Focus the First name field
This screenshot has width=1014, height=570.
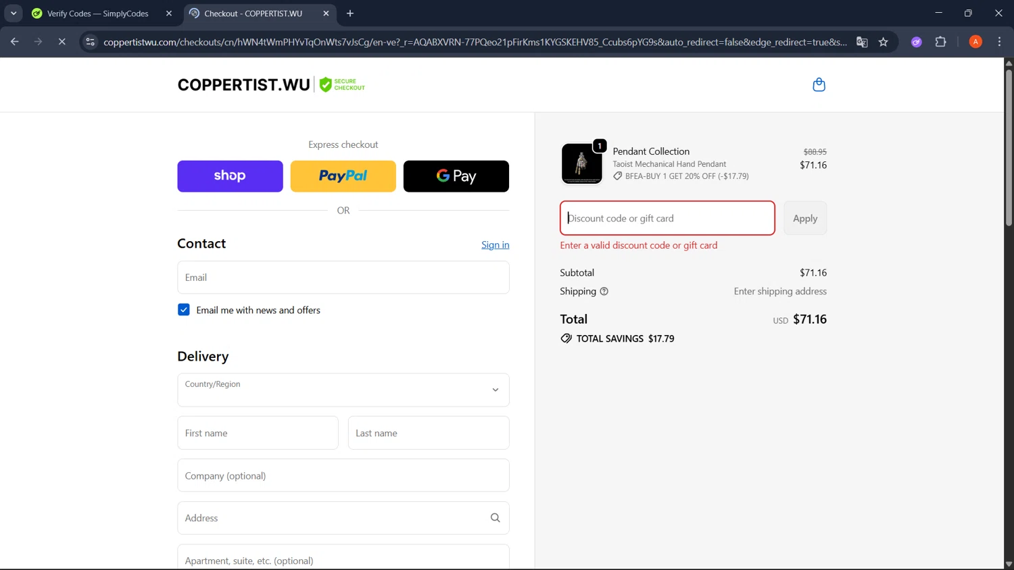tap(258, 433)
